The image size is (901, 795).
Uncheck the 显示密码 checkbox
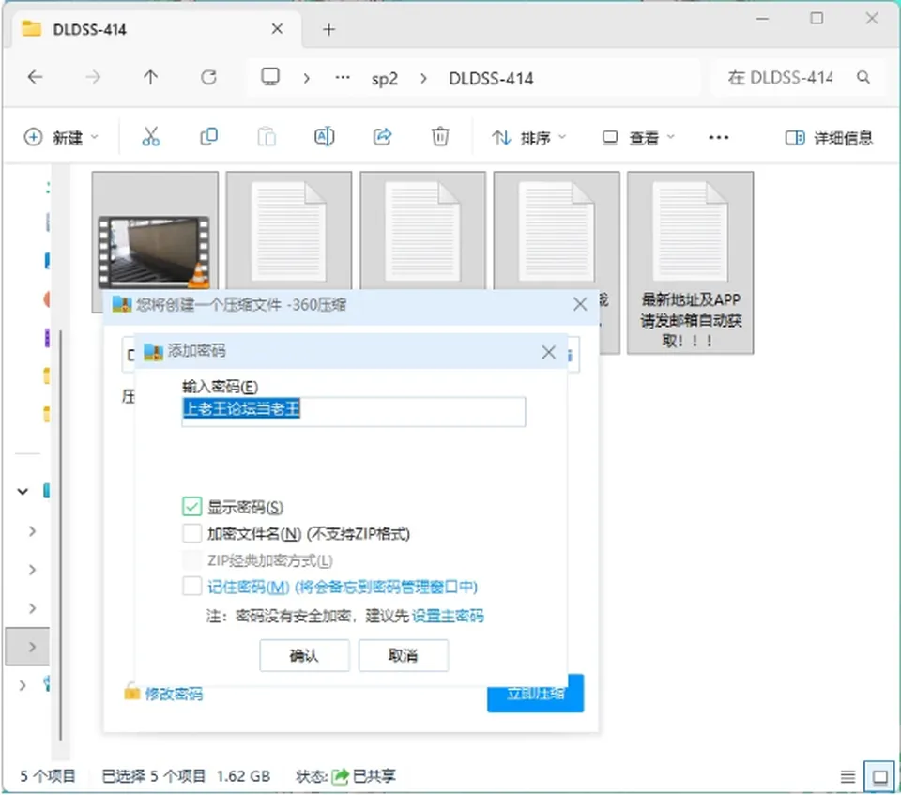[x=191, y=507]
